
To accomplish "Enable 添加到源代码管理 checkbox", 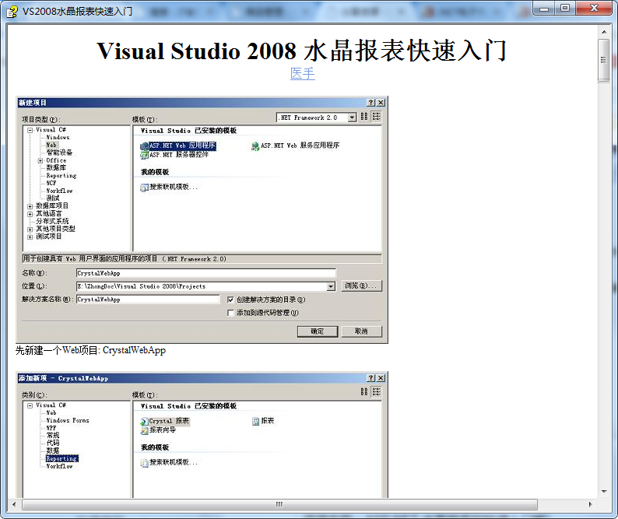I will pos(230,313).
